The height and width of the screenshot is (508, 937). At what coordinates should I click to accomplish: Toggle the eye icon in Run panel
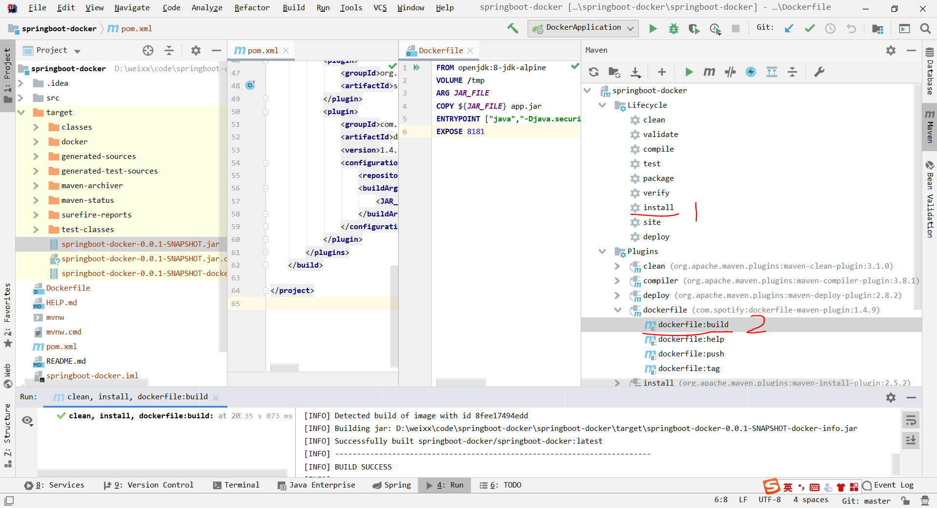coord(27,421)
